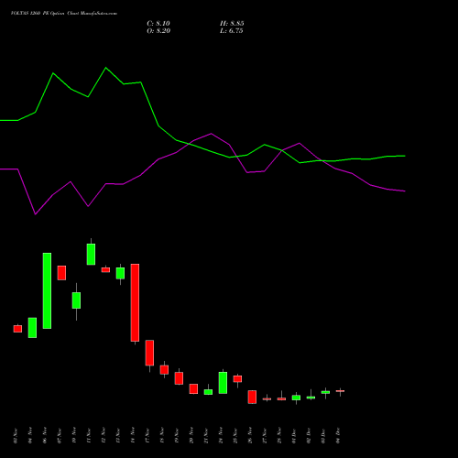458x458 pixels.
Task: Click the high value H: 8.85
Action: [232, 24]
